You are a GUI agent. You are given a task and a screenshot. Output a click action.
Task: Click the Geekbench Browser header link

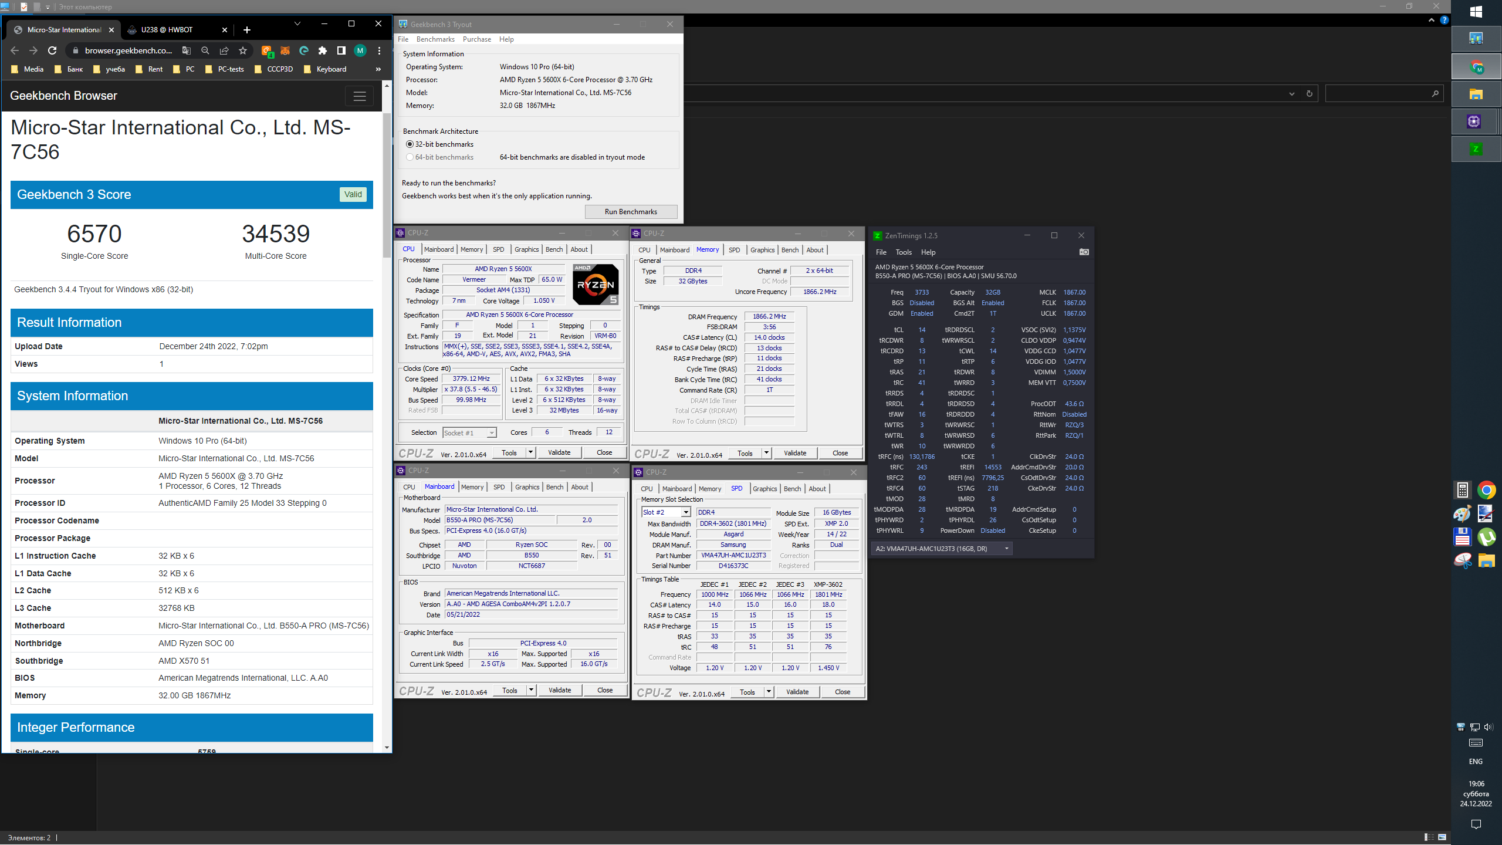63,96
